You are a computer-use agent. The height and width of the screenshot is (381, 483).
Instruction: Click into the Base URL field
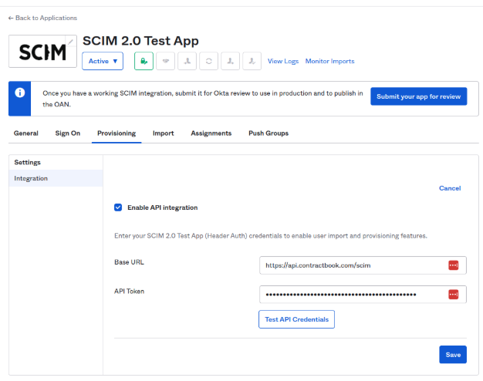pos(363,265)
